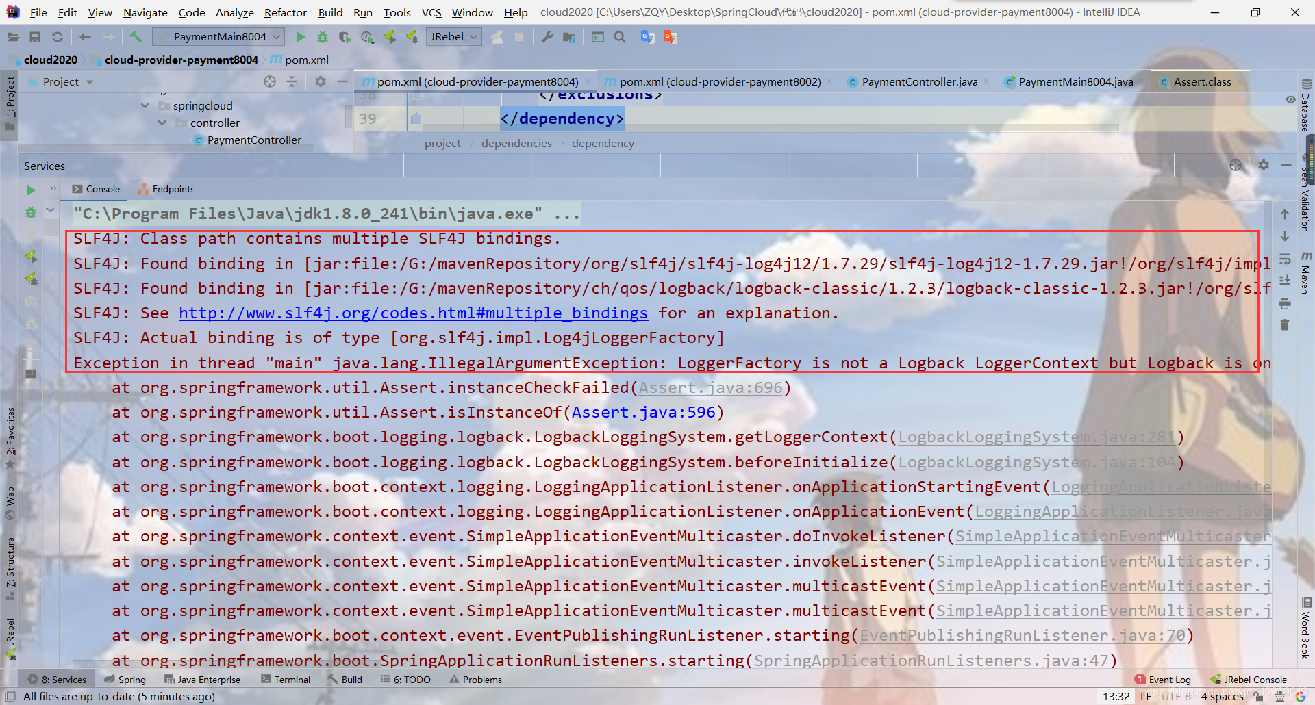Switch to the Assert.class editor tab
This screenshot has width=1315, height=705.
[x=1202, y=81]
